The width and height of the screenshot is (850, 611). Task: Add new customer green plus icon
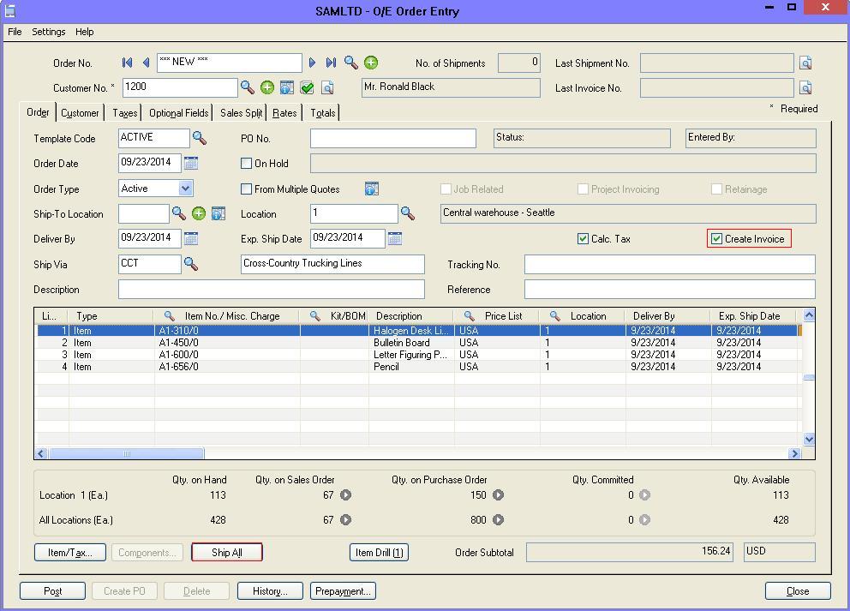click(x=267, y=87)
